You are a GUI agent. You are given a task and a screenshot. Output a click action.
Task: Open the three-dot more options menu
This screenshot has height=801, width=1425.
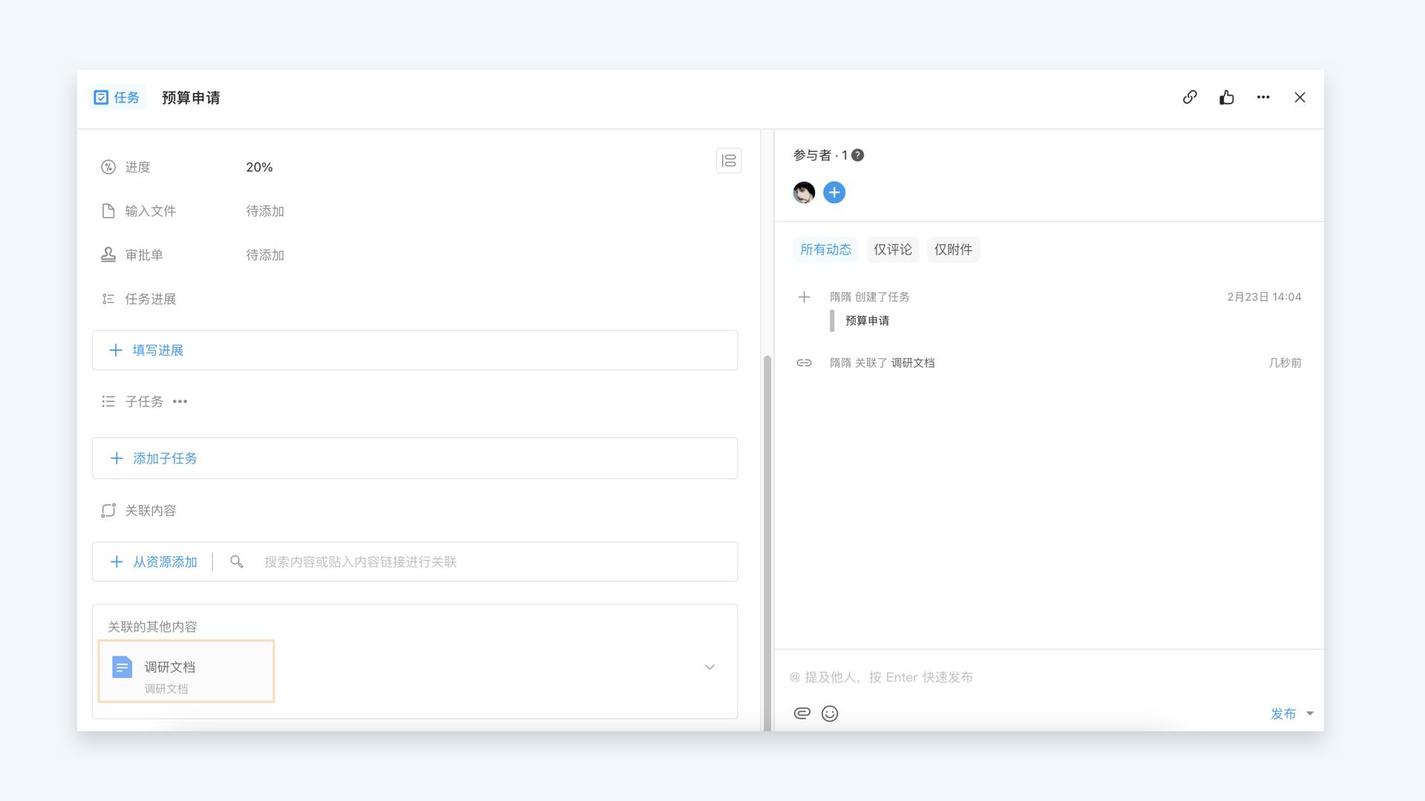(x=1263, y=97)
